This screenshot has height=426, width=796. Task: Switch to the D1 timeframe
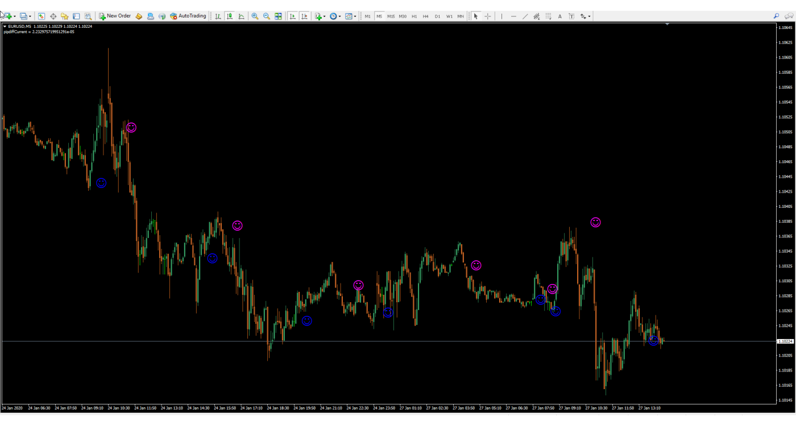click(437, 16)
